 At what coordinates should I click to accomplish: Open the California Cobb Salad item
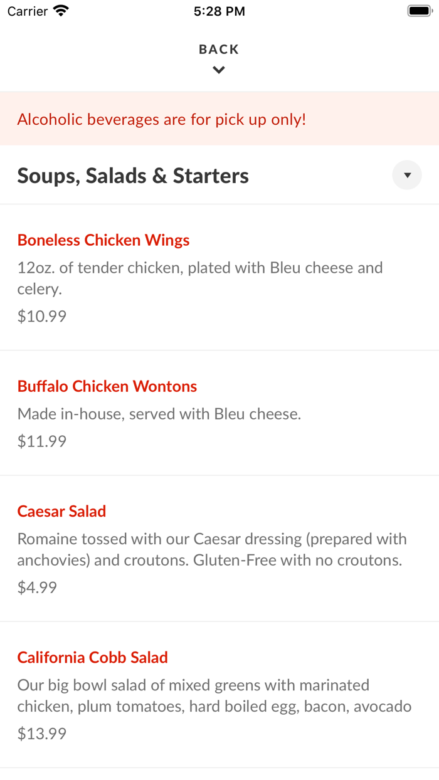pos(93,657)
